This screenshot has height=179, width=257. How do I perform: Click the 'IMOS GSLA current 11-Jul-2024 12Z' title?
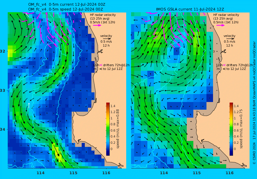(190, 9)
